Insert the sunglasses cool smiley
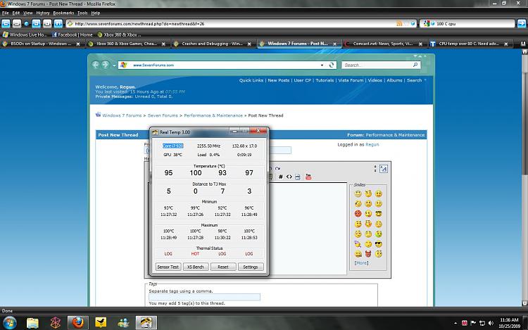 [x=379, y=244]
